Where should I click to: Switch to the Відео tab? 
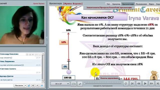point(151,4)
